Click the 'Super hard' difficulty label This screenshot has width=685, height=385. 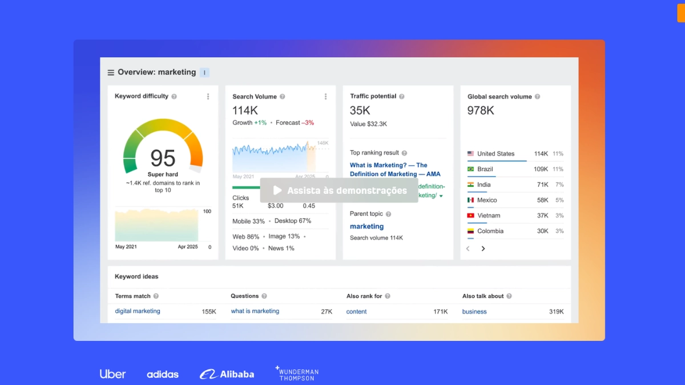click(x=163, y=175)
